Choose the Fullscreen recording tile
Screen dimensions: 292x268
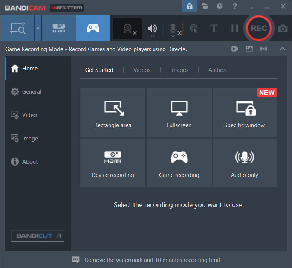tap(179, 113)
